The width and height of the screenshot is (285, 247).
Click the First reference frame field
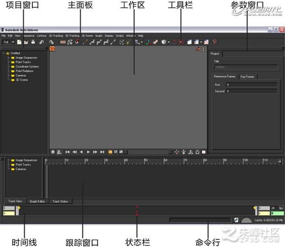(x=252, y=85)
